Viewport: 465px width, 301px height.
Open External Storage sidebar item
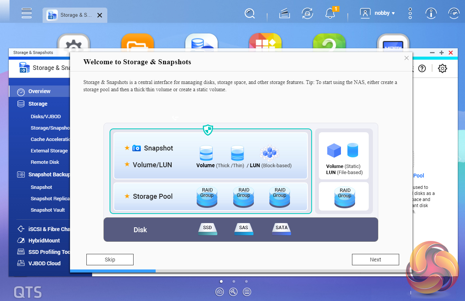pos(49,151)
